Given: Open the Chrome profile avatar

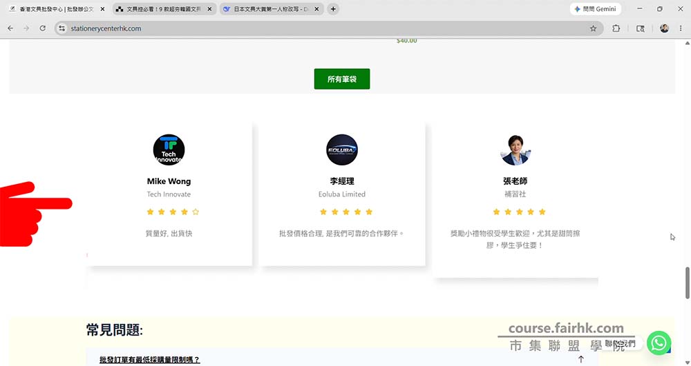Looking at the screenshot, I should pyautogui.click(x=664, y=28).
